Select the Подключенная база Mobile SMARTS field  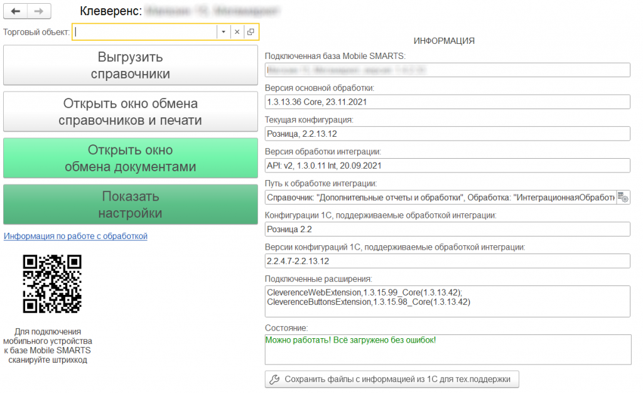447,70
